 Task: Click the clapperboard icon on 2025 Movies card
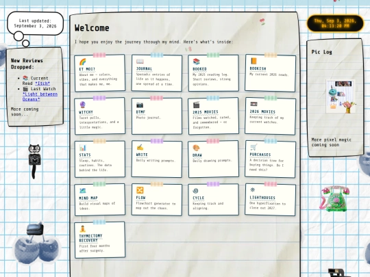(x=197, y=105)
